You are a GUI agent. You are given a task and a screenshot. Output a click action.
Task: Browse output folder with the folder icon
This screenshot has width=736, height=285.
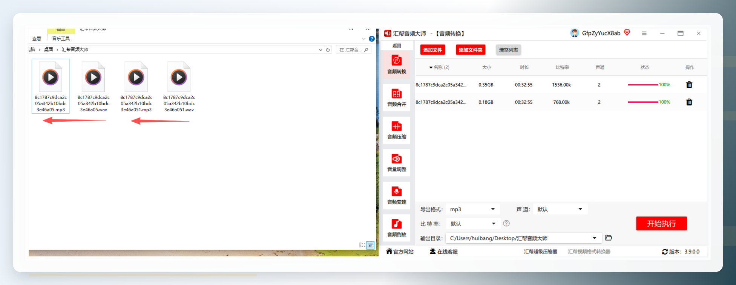(609, 238)
